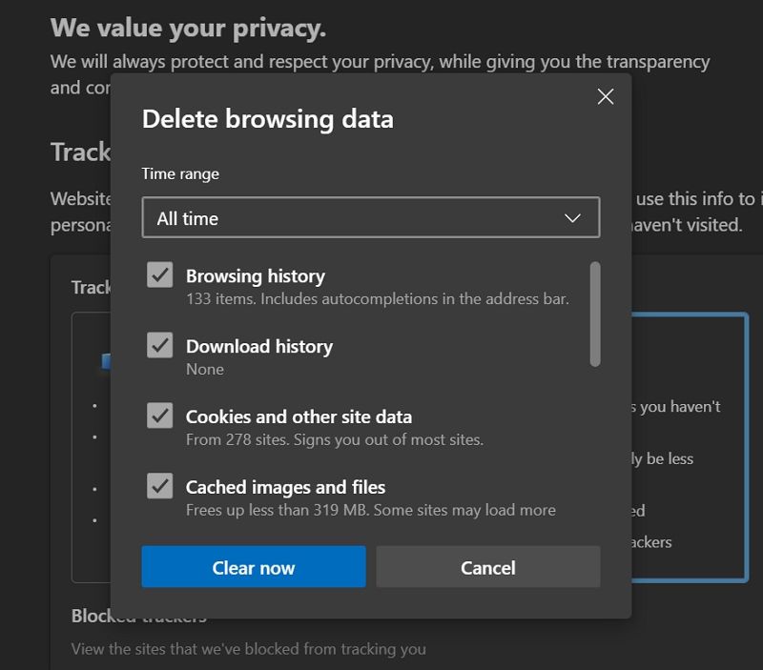Click the Download history label
Viewport: 763px width, 670px height.
259,347
